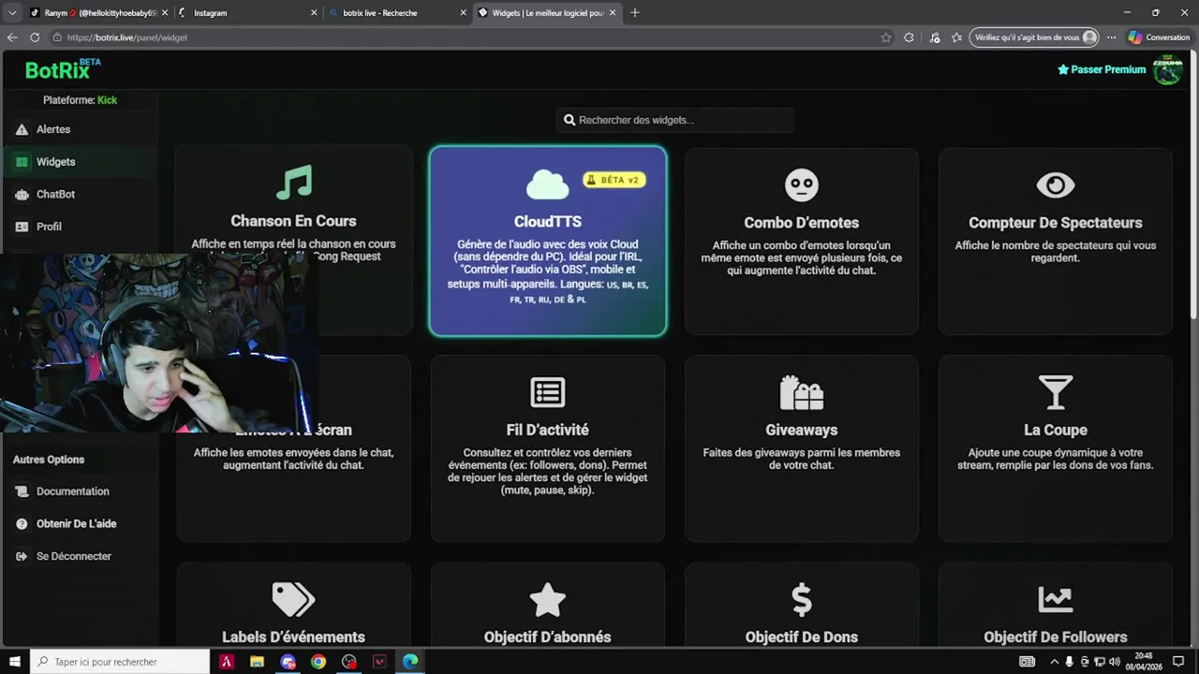This screenshot has height=674, width=1199.
Task: Open Profil in the sidebar menu
Action: coord(49,227)
